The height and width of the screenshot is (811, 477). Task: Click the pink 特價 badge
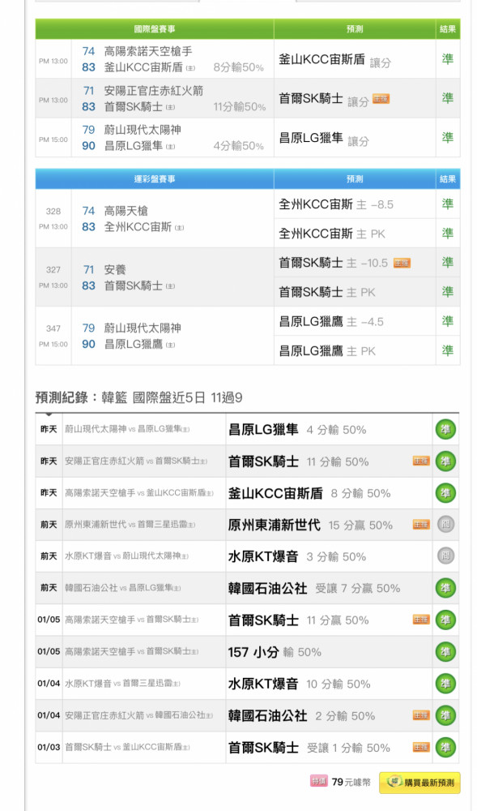[x=318, y=781]
